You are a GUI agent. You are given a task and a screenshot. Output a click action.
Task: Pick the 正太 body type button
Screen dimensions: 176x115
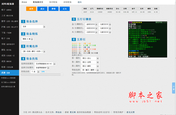pos(65,9)
